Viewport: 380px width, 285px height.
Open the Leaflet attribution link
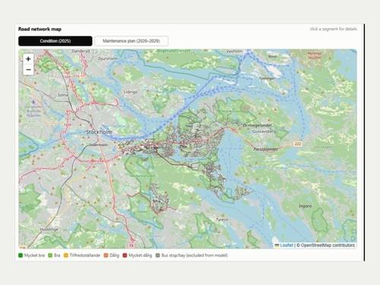pyautogui.click(x=287, y=245)
